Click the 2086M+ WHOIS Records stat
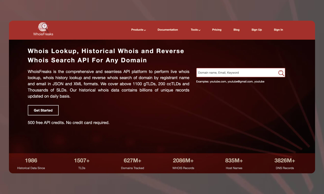 point(183,163)
